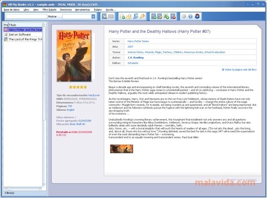Click the new database icon with green plus
The width and height of the screenshot is (267, 198).
pos(122,16)
